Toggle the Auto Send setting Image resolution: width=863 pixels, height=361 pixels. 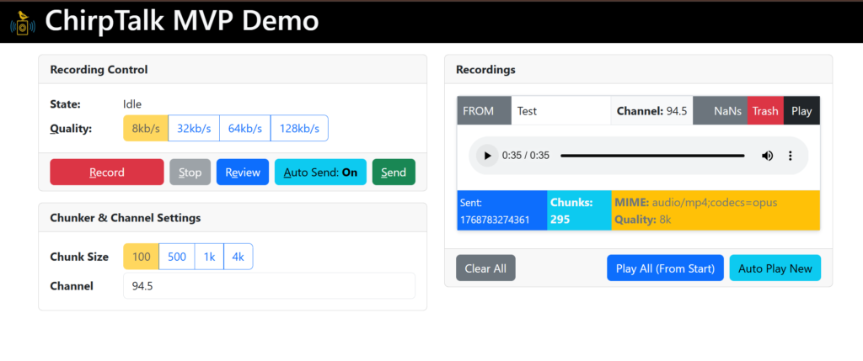pyautogui.click(x=320, y=173)
